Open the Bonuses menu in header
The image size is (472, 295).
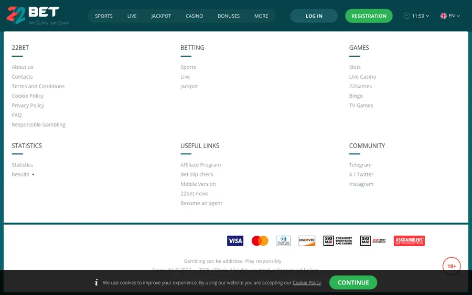(x=229, y=16)
